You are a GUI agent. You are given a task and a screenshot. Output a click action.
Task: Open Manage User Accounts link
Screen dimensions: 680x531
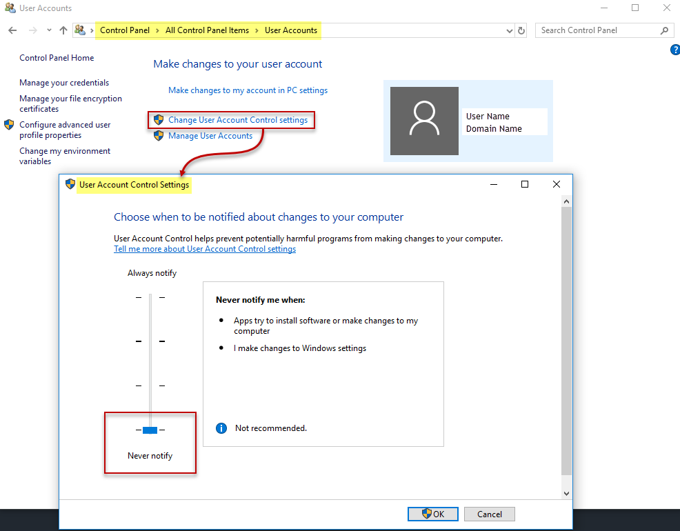pyautogui.click(x=210, y=136)
